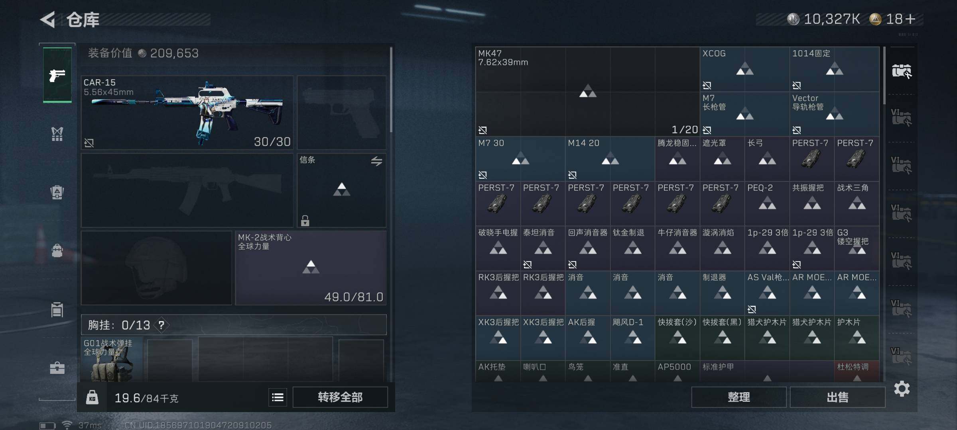Viewport: 957px width, 430px height.
Task: Select the MK-2战术背心 armor slot
Action: point(311,268)
